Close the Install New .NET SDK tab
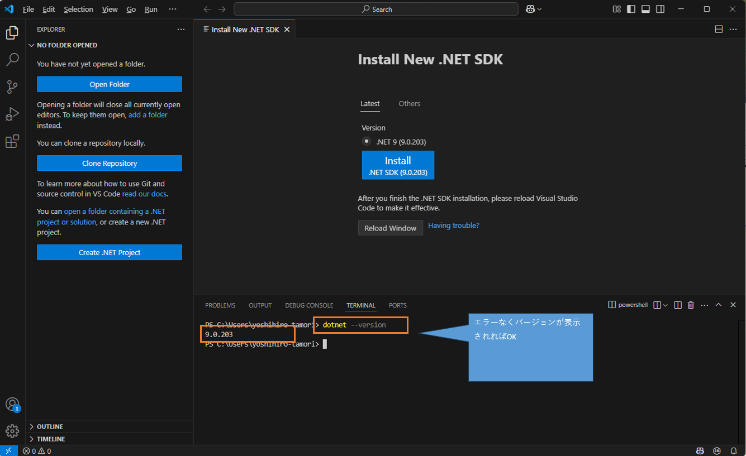This screenshot has height=456, width=746. point(287,30)
